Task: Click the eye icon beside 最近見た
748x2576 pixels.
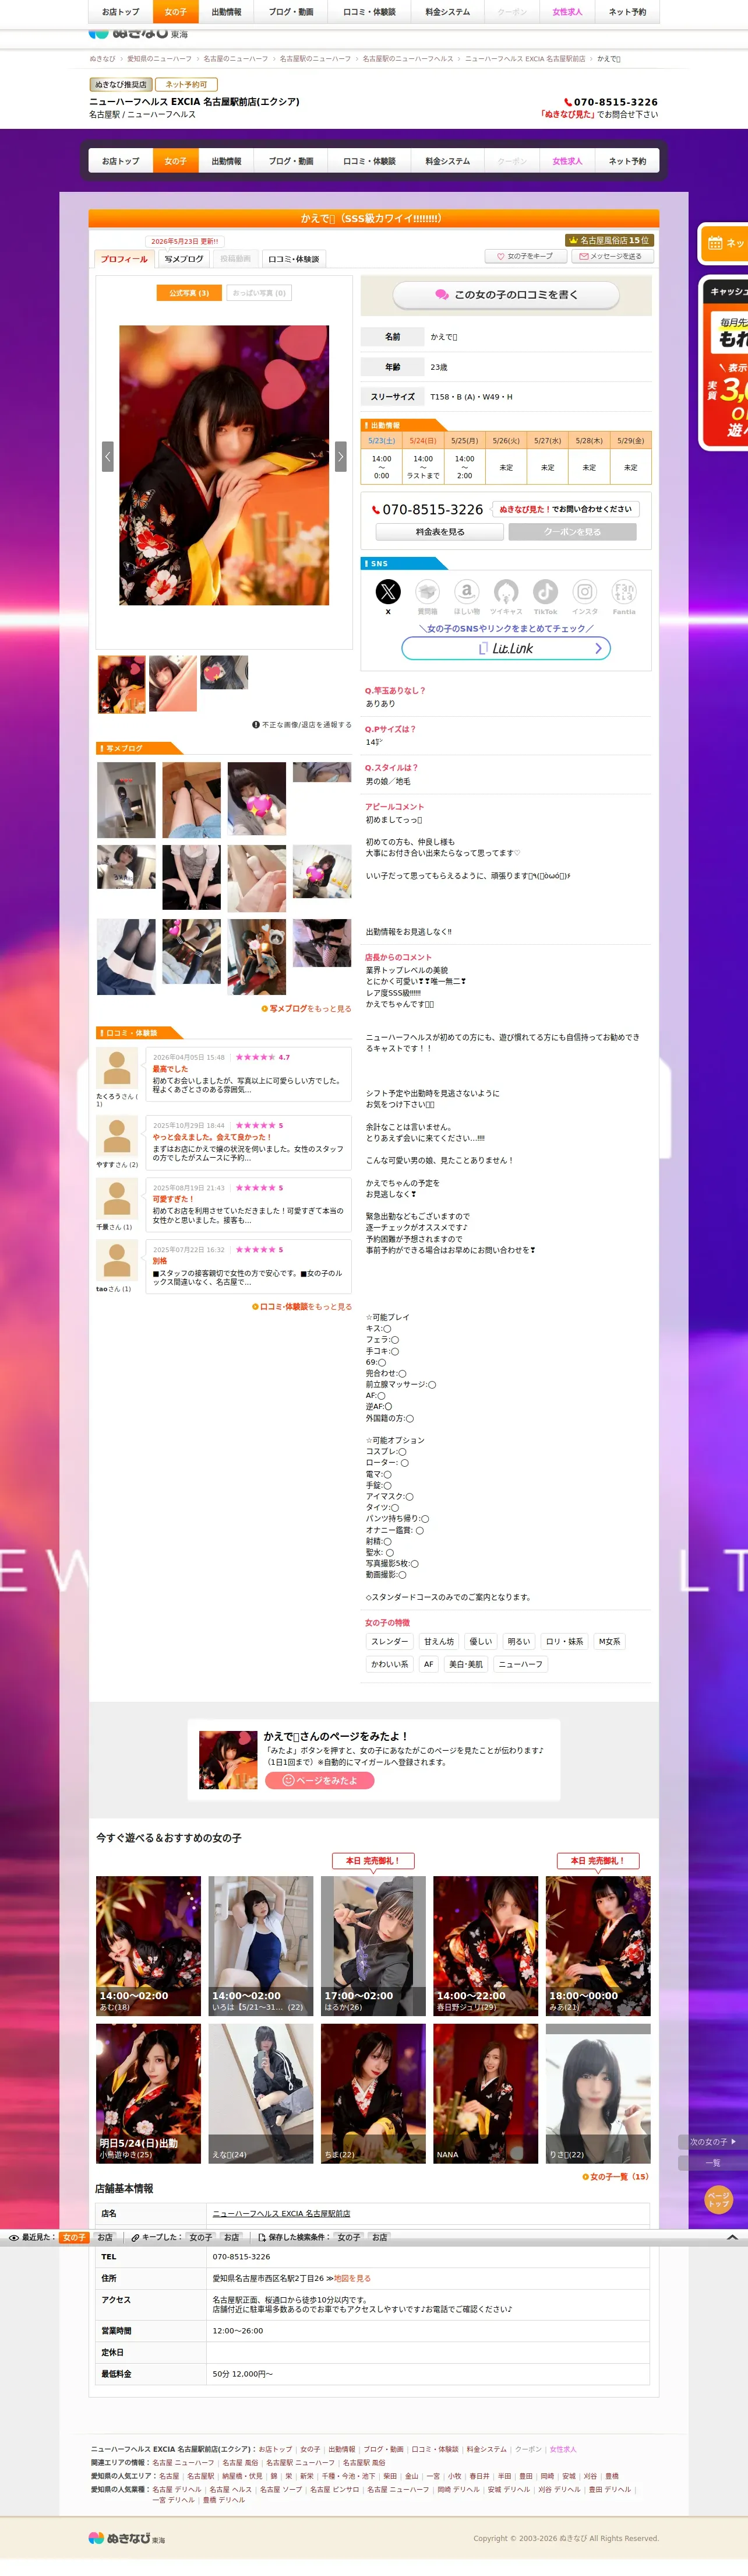Action: 14,2237
